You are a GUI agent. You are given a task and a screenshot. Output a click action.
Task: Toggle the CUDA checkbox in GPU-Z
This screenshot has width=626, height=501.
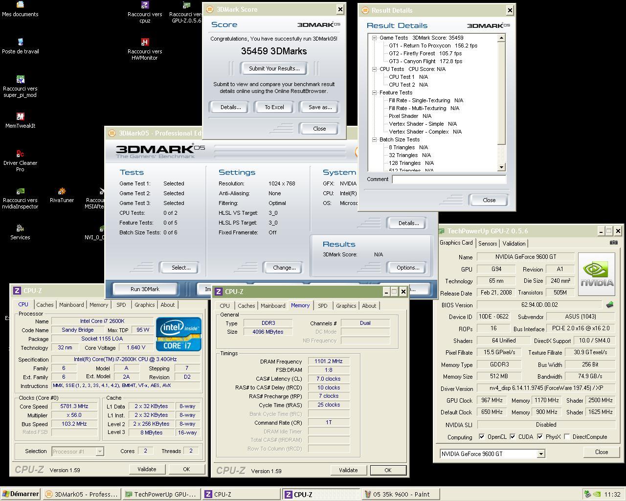(513, 436)
